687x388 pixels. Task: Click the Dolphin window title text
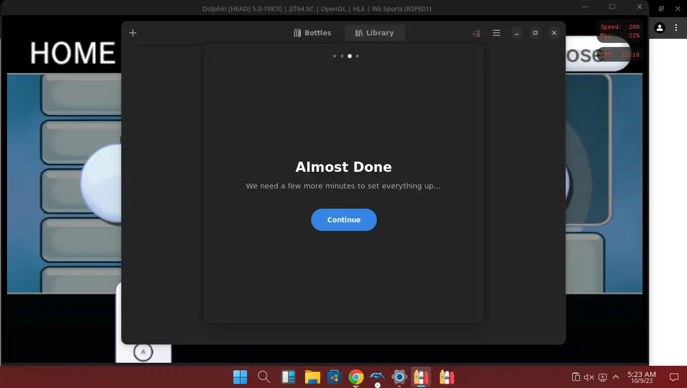point(317,9)
